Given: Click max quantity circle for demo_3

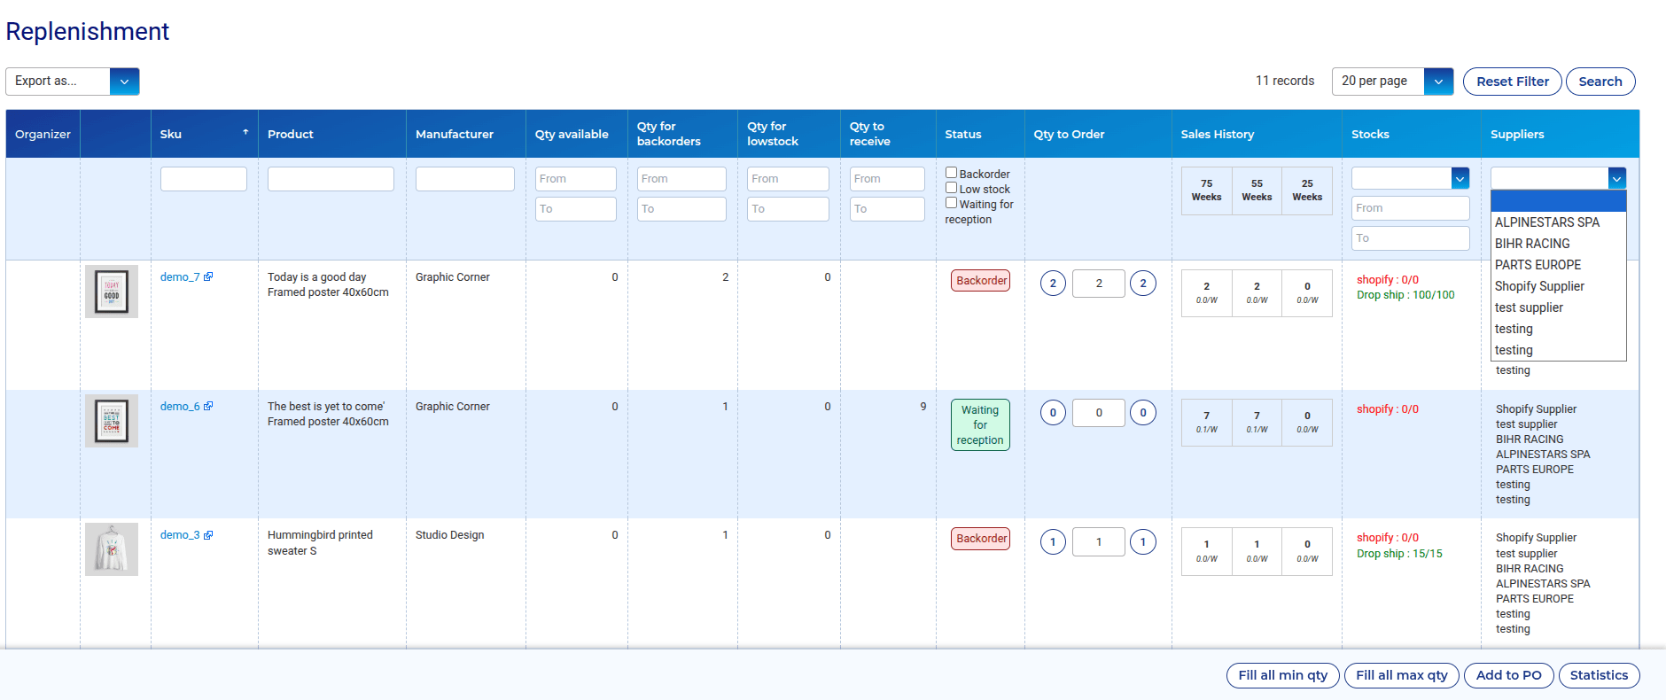Looking at the screenshot, I should coord(1143,541).
